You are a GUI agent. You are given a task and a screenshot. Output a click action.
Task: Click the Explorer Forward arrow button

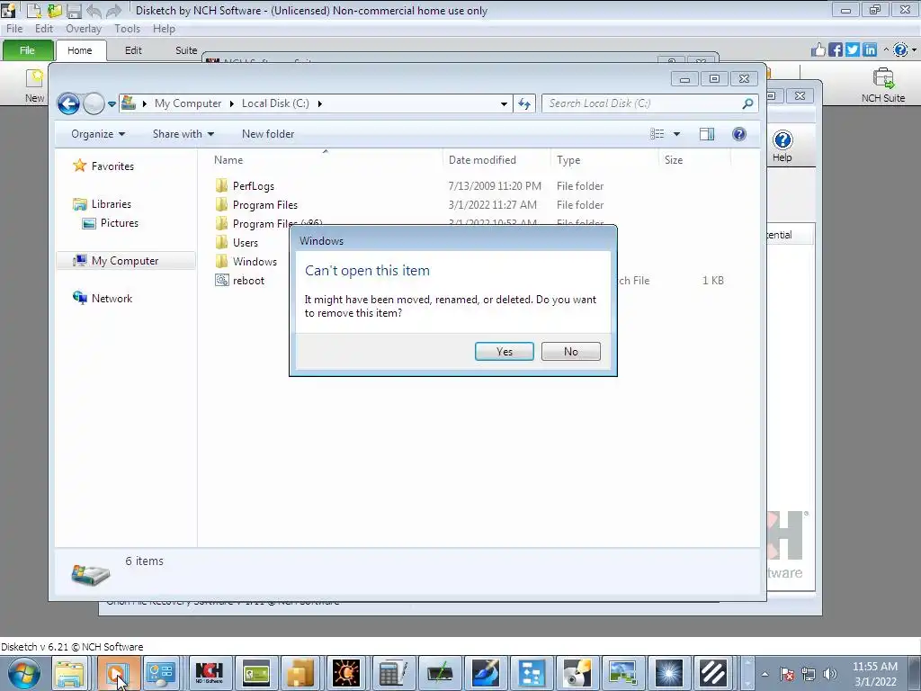click(94, 104)
